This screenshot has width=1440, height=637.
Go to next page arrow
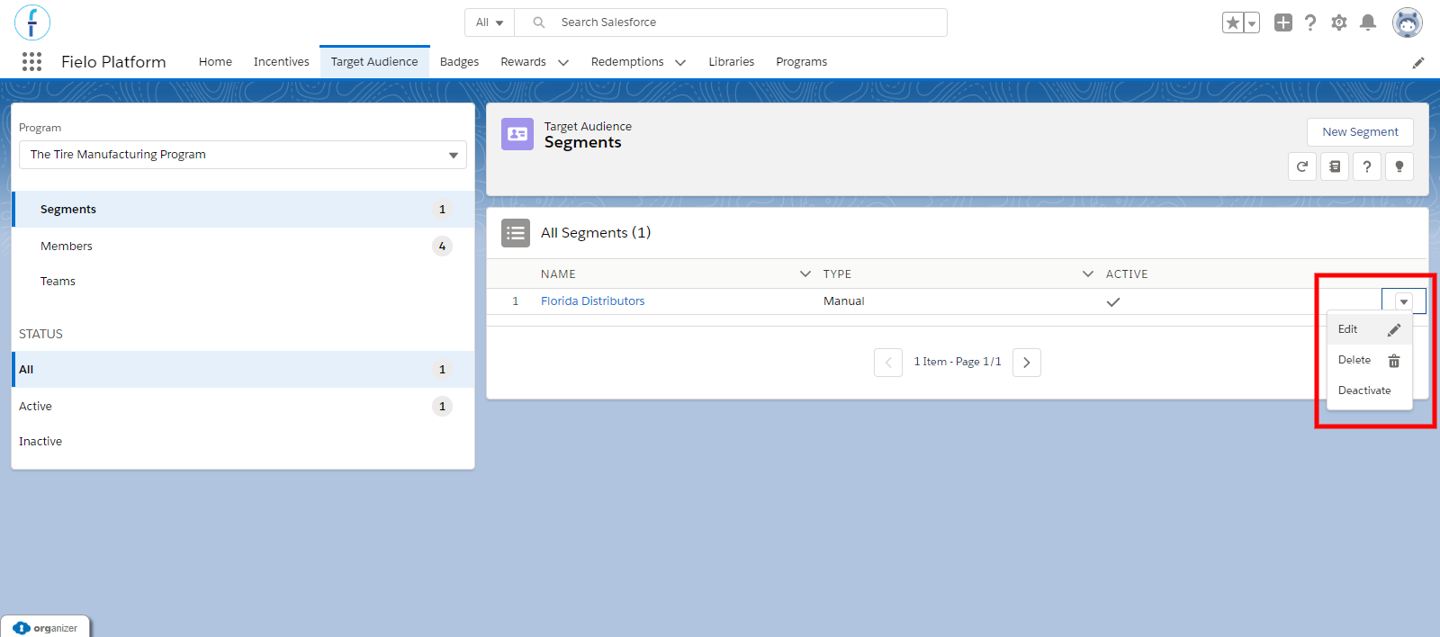click(1027, 363)
